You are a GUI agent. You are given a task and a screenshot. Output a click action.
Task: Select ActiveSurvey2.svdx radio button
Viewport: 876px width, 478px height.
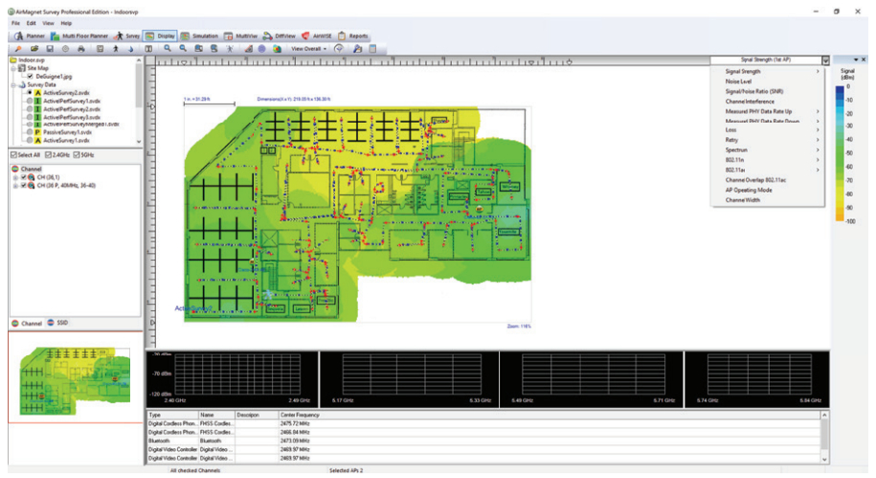[30, 93]
